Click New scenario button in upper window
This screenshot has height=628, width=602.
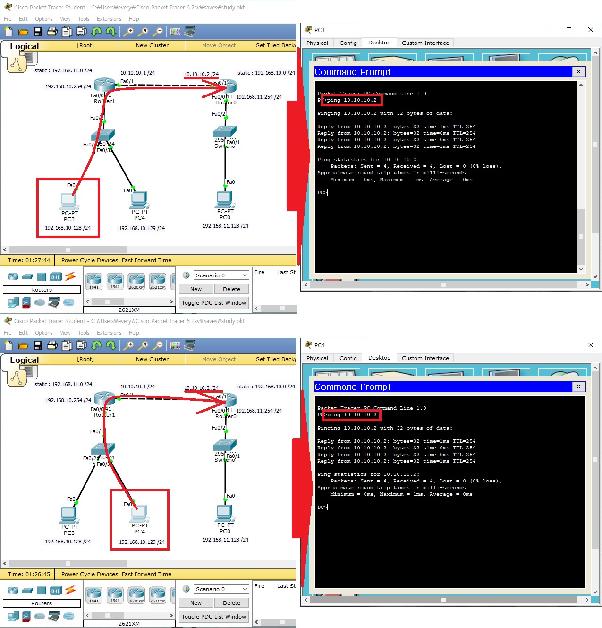[x=196, y=289]
